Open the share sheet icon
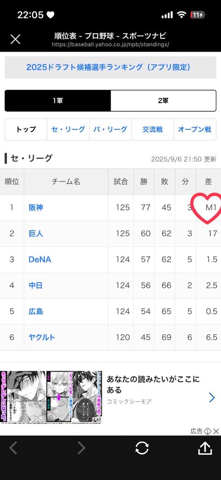This screenshot has height=480, width=221. (205, 448)
